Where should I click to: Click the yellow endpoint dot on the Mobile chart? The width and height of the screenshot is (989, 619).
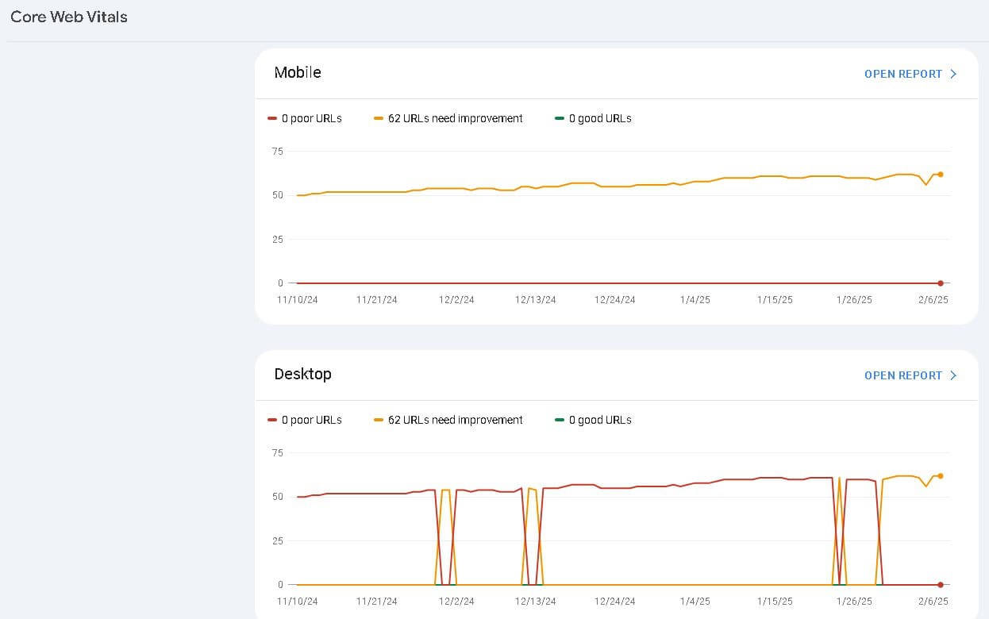point(941,174)
